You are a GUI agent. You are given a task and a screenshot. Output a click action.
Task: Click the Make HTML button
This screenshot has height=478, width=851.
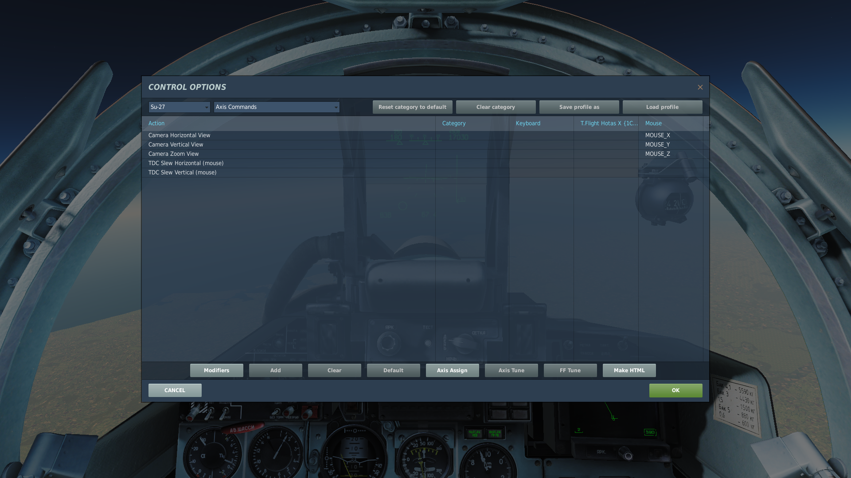tap(629, 370)
